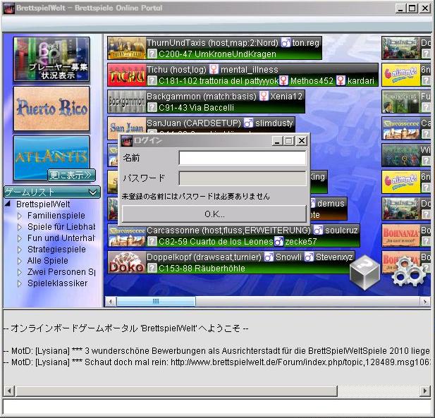Expand the Alle Spiele tree node
This screenshot has width=435, height=418.
20,261
